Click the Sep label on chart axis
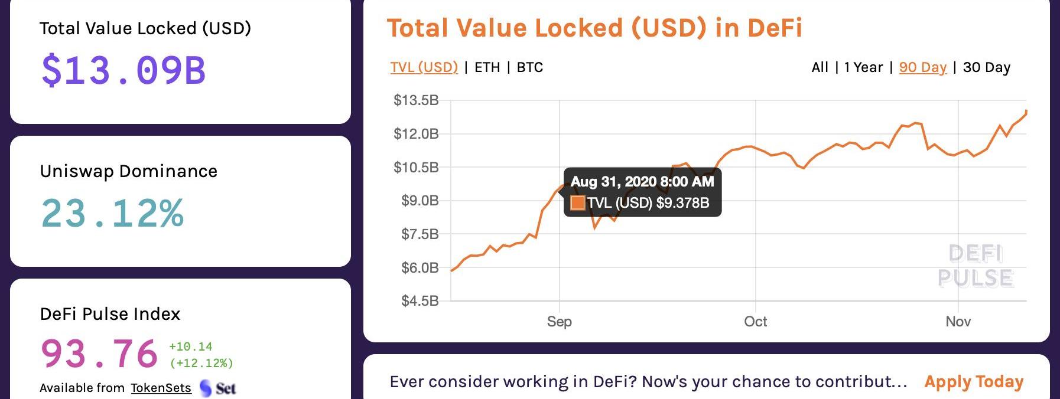The image size is (1060, 399). (559, 322)
